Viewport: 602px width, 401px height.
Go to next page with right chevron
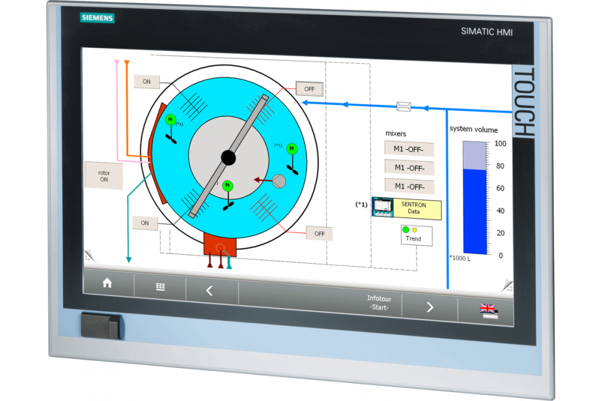point(430,306)
